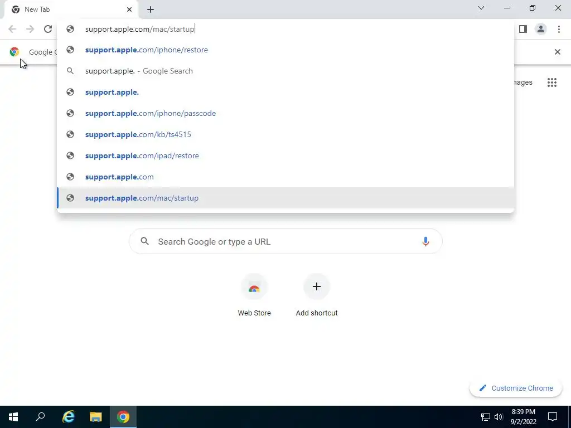
Task: Open the taskbar clock showing 8:39 PM
Action: pyautogui.click(x=523, y=417)
